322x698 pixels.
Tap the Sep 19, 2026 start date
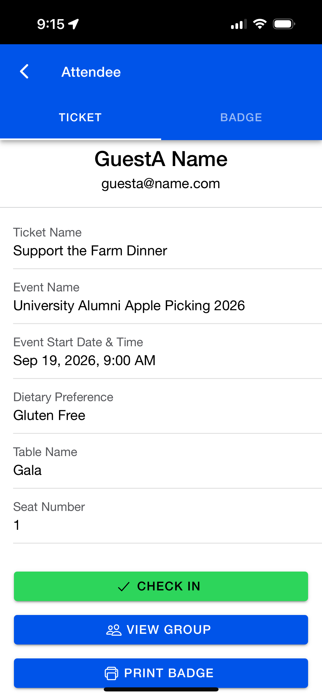tap(84, 360)
